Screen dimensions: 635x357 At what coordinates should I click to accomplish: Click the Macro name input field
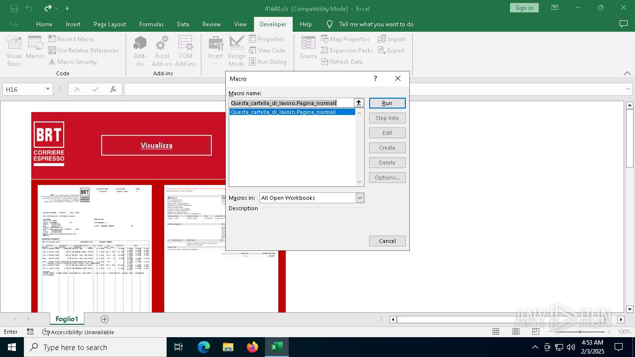(x=291, y=103)
